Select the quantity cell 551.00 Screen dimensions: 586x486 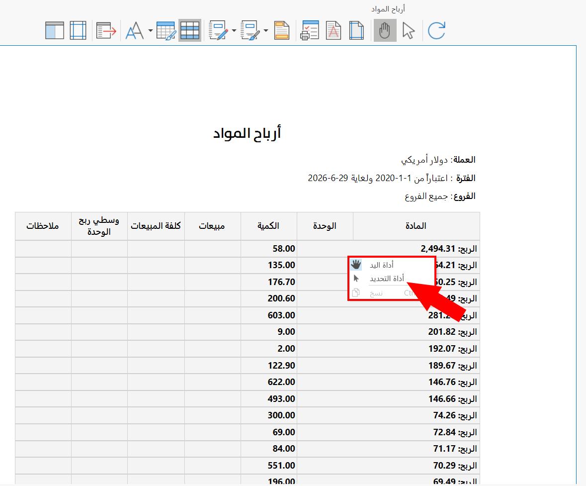(x=269, y=466)
